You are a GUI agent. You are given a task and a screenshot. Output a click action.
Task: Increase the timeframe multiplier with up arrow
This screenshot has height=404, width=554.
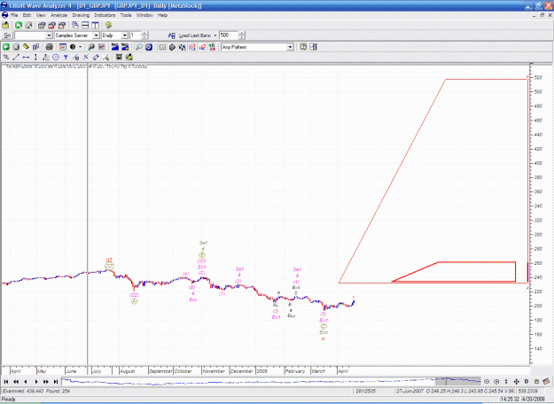pos(144,34)
